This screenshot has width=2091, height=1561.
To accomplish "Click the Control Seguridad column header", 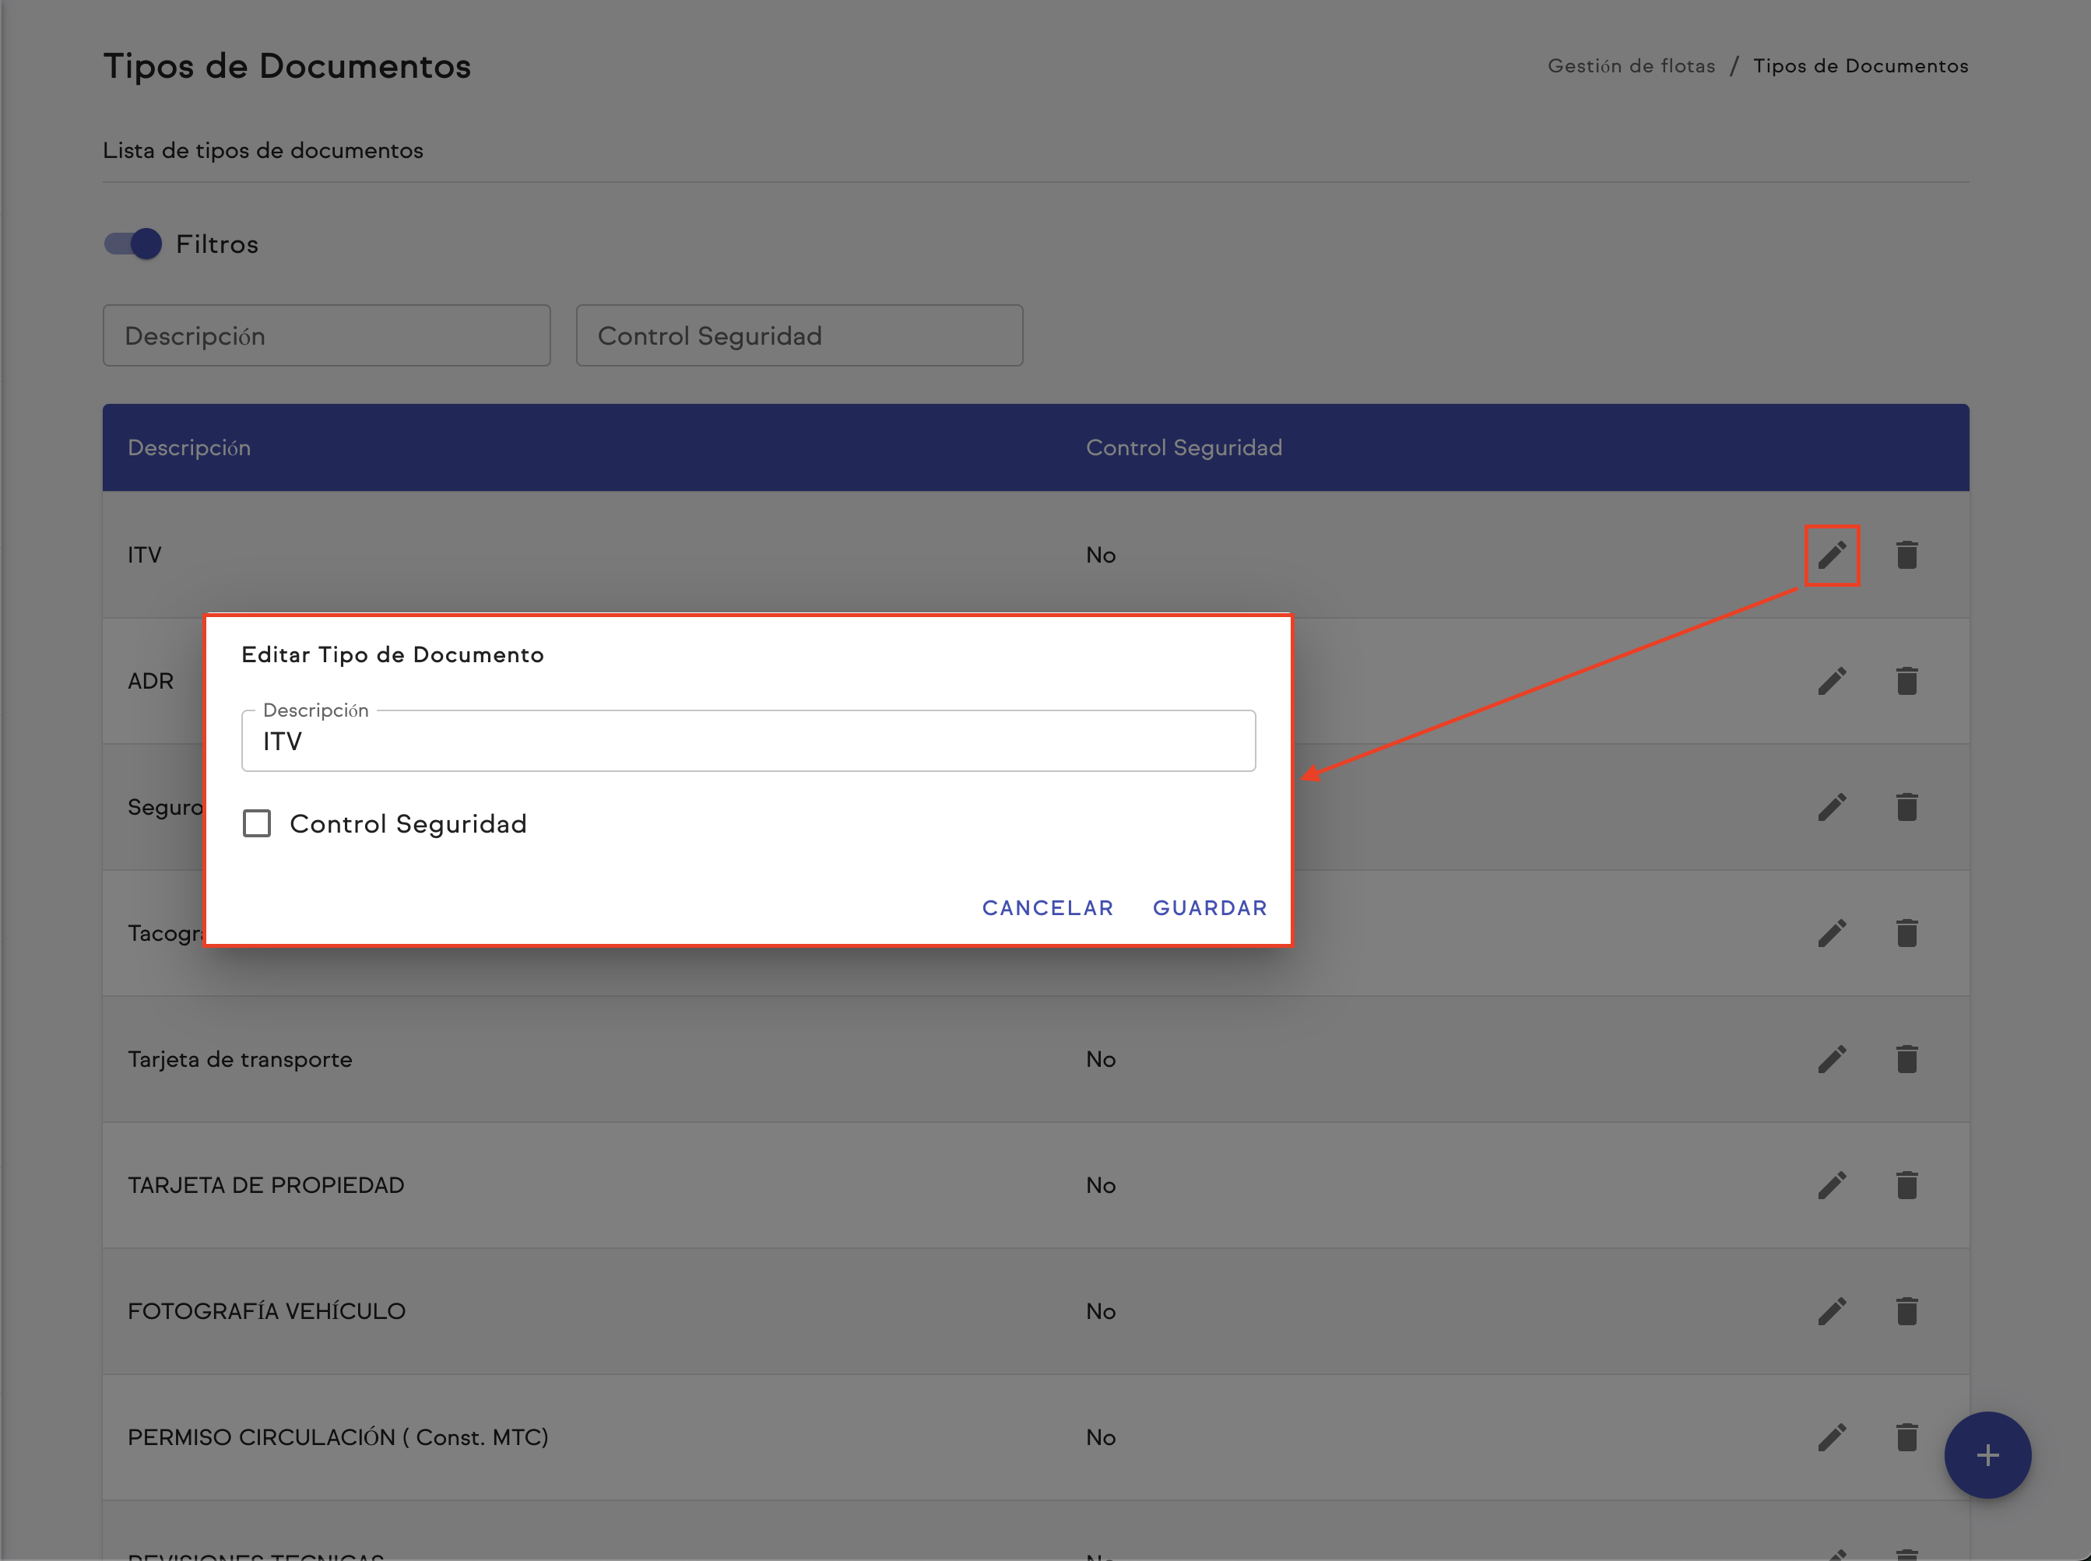I will [x=1183, y=448].
